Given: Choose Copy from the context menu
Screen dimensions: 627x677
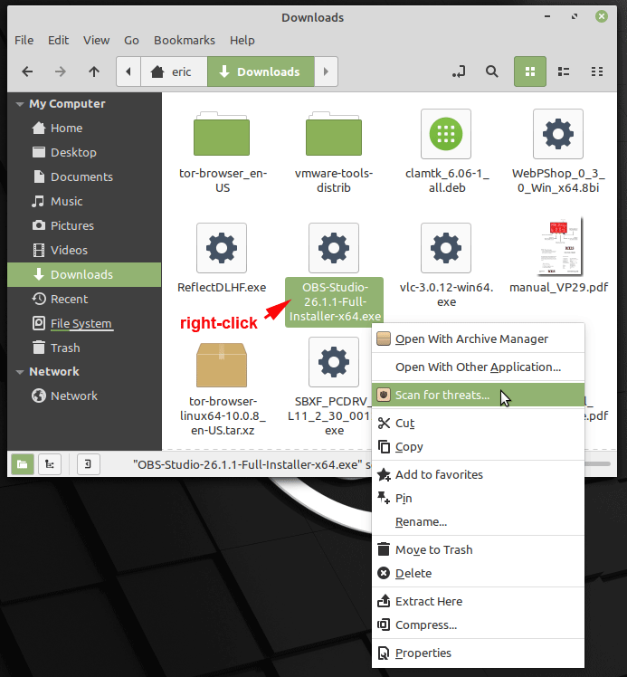Looking at the screenshot, I should pos(478,446).
